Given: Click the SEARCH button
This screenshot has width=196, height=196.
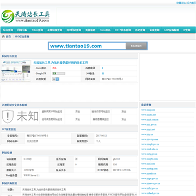Looking at the screenshot, I should (x=136, y=46).
